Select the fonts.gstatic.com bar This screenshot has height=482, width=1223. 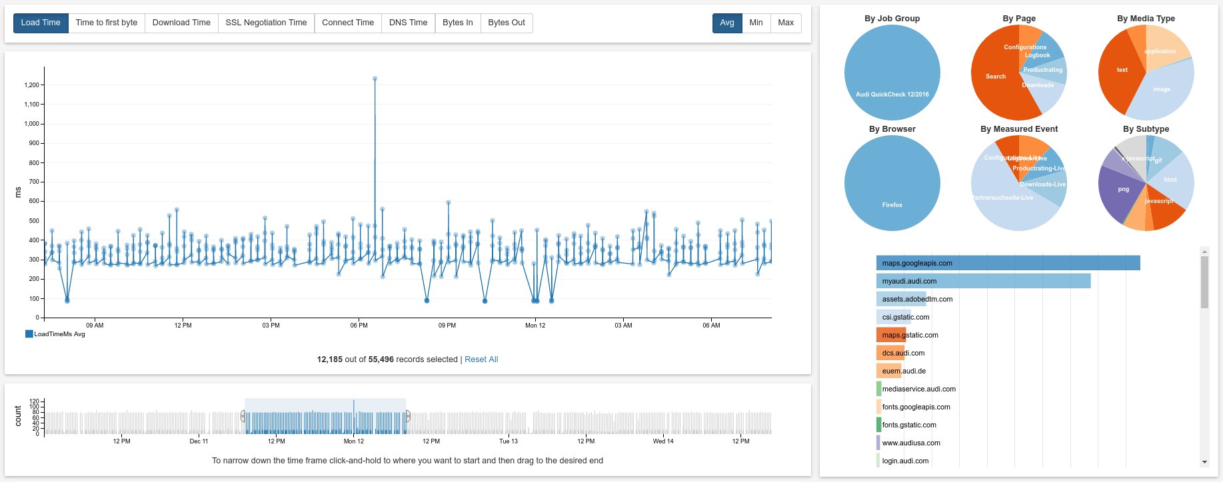(879, 425)
